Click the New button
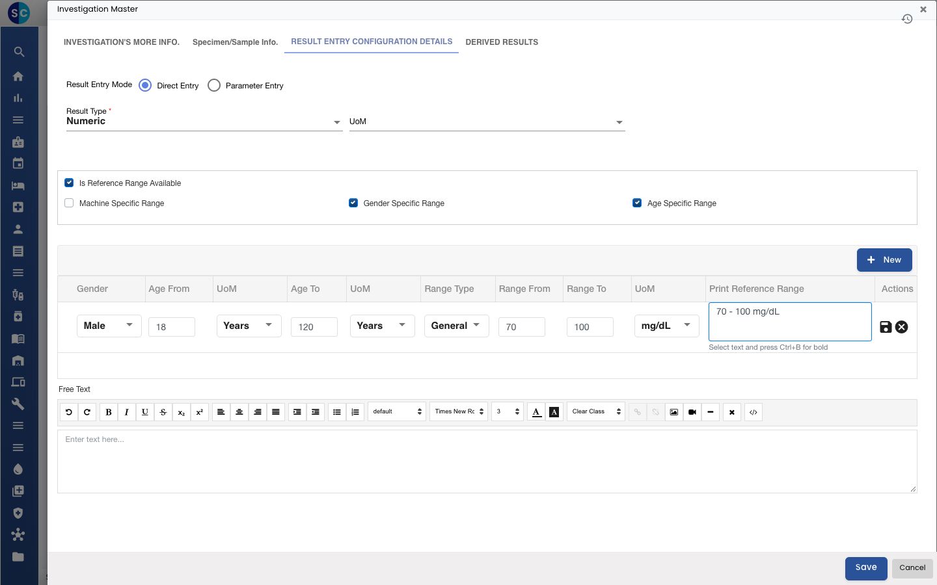This screenshot has width=937, height=585. pyautogui.click(x=884, y=260)
